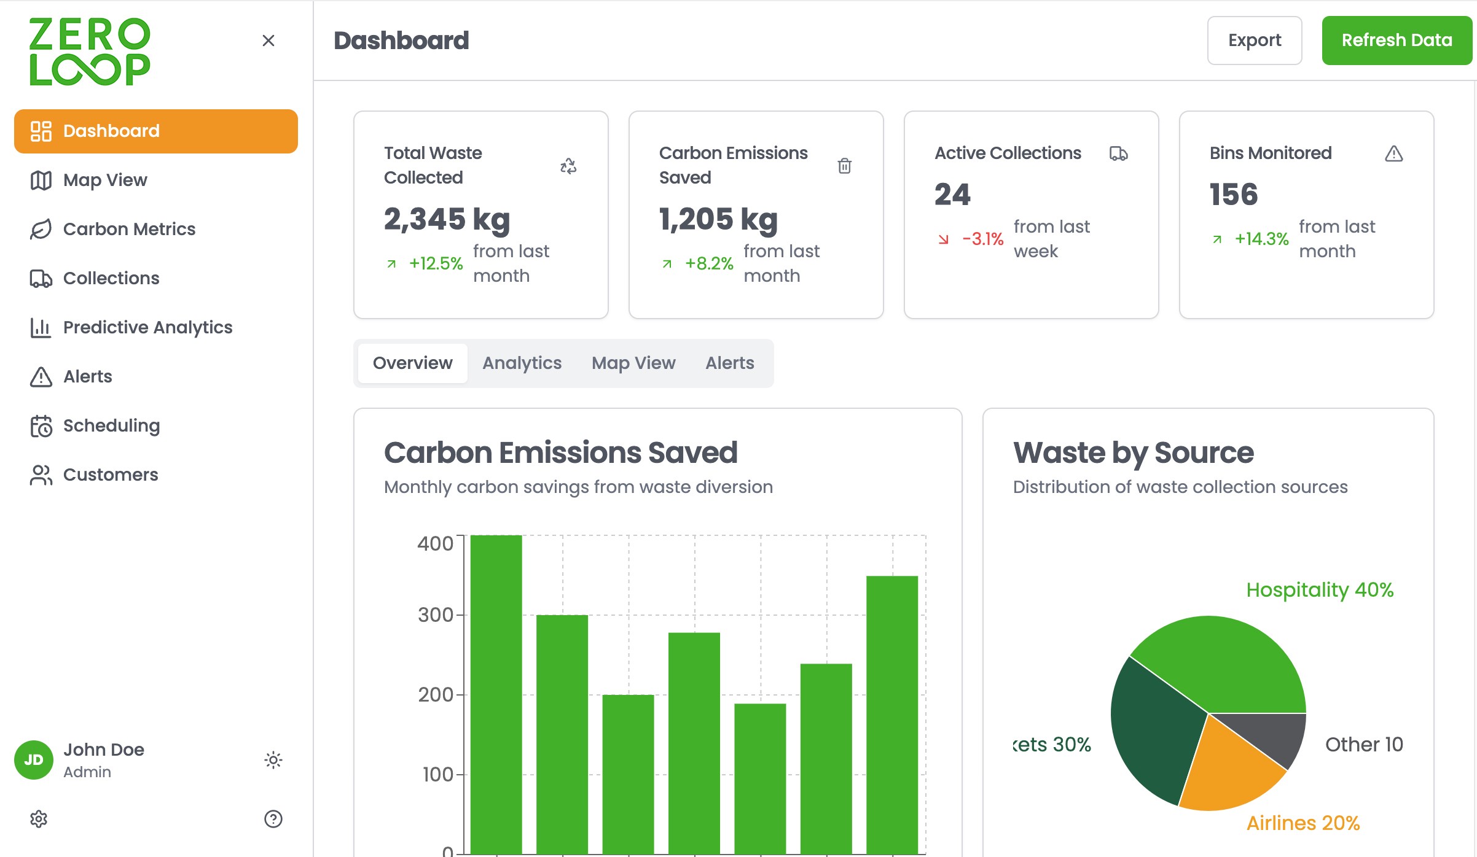Switch to the Alerts tab
Screen dimensions: 1477x857
pos(730,363)
